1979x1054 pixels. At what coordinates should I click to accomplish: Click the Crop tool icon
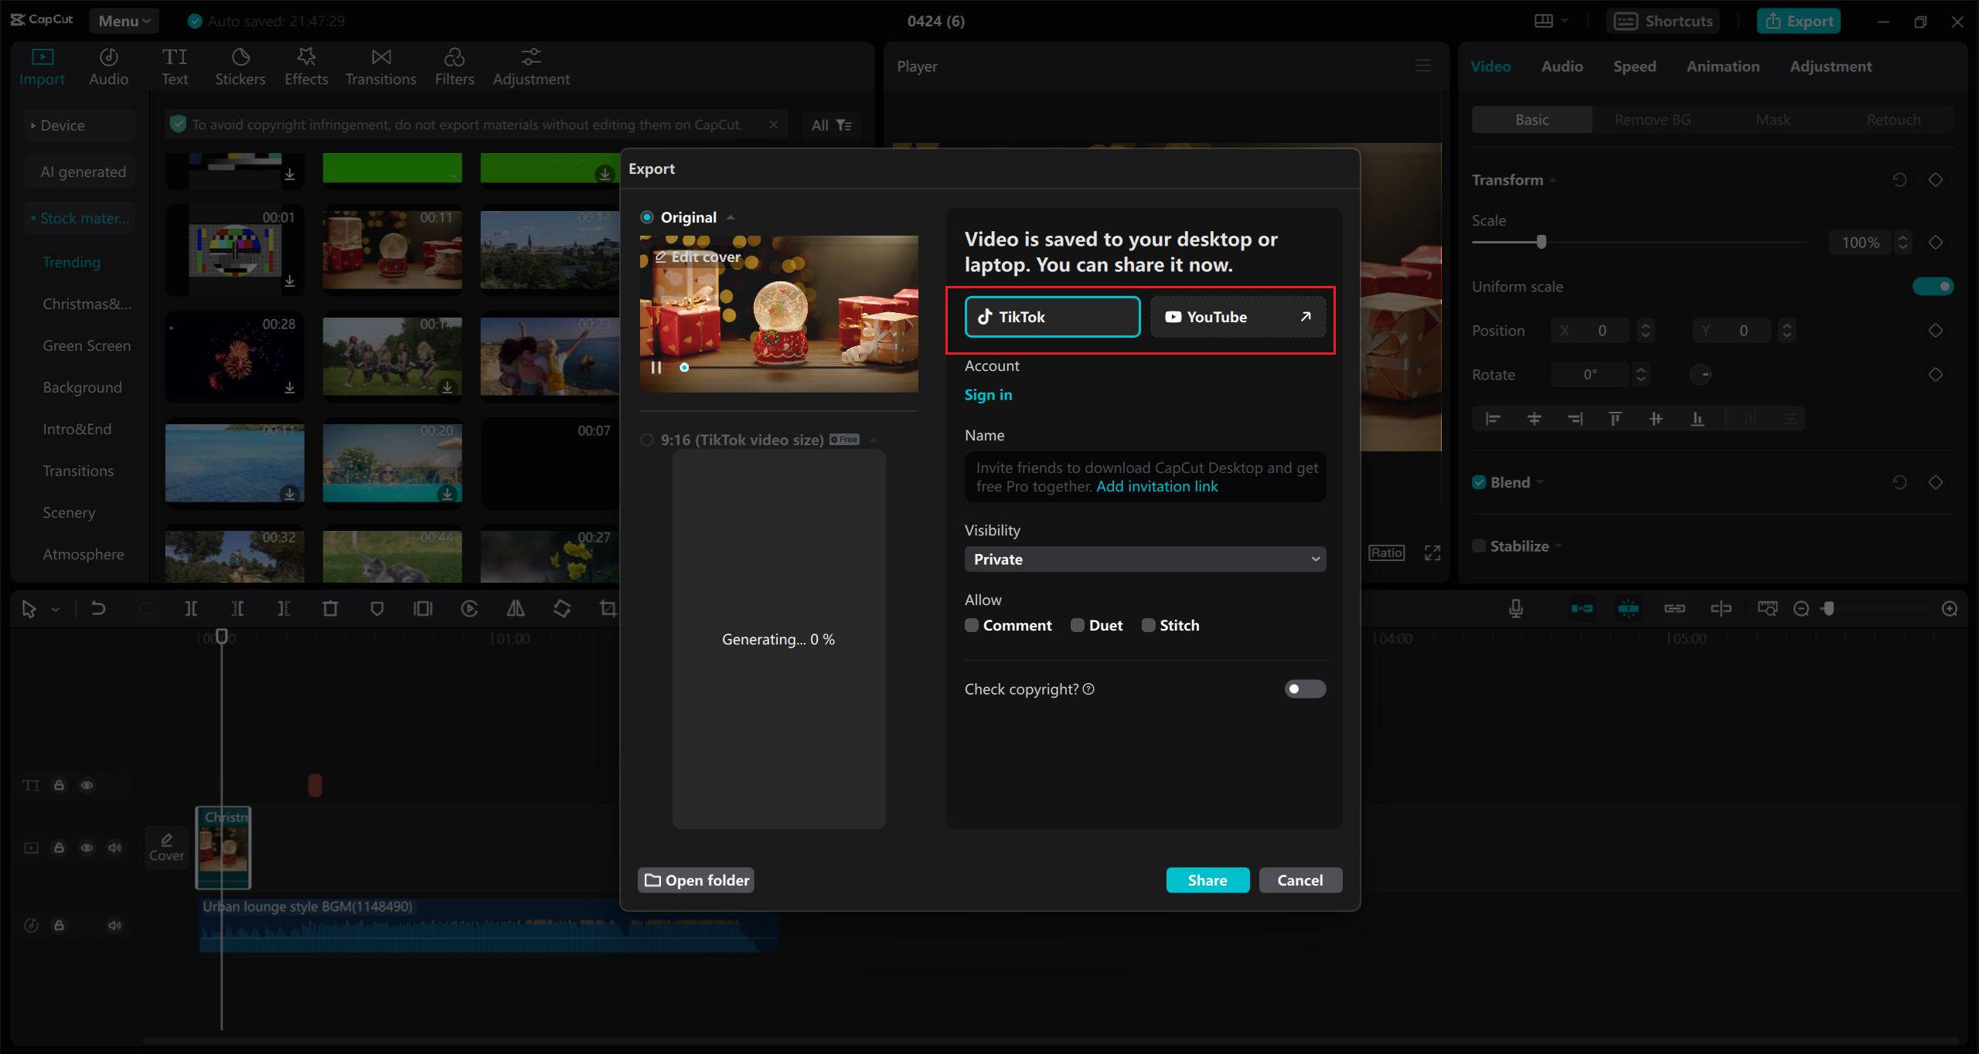tap(608, 609)
